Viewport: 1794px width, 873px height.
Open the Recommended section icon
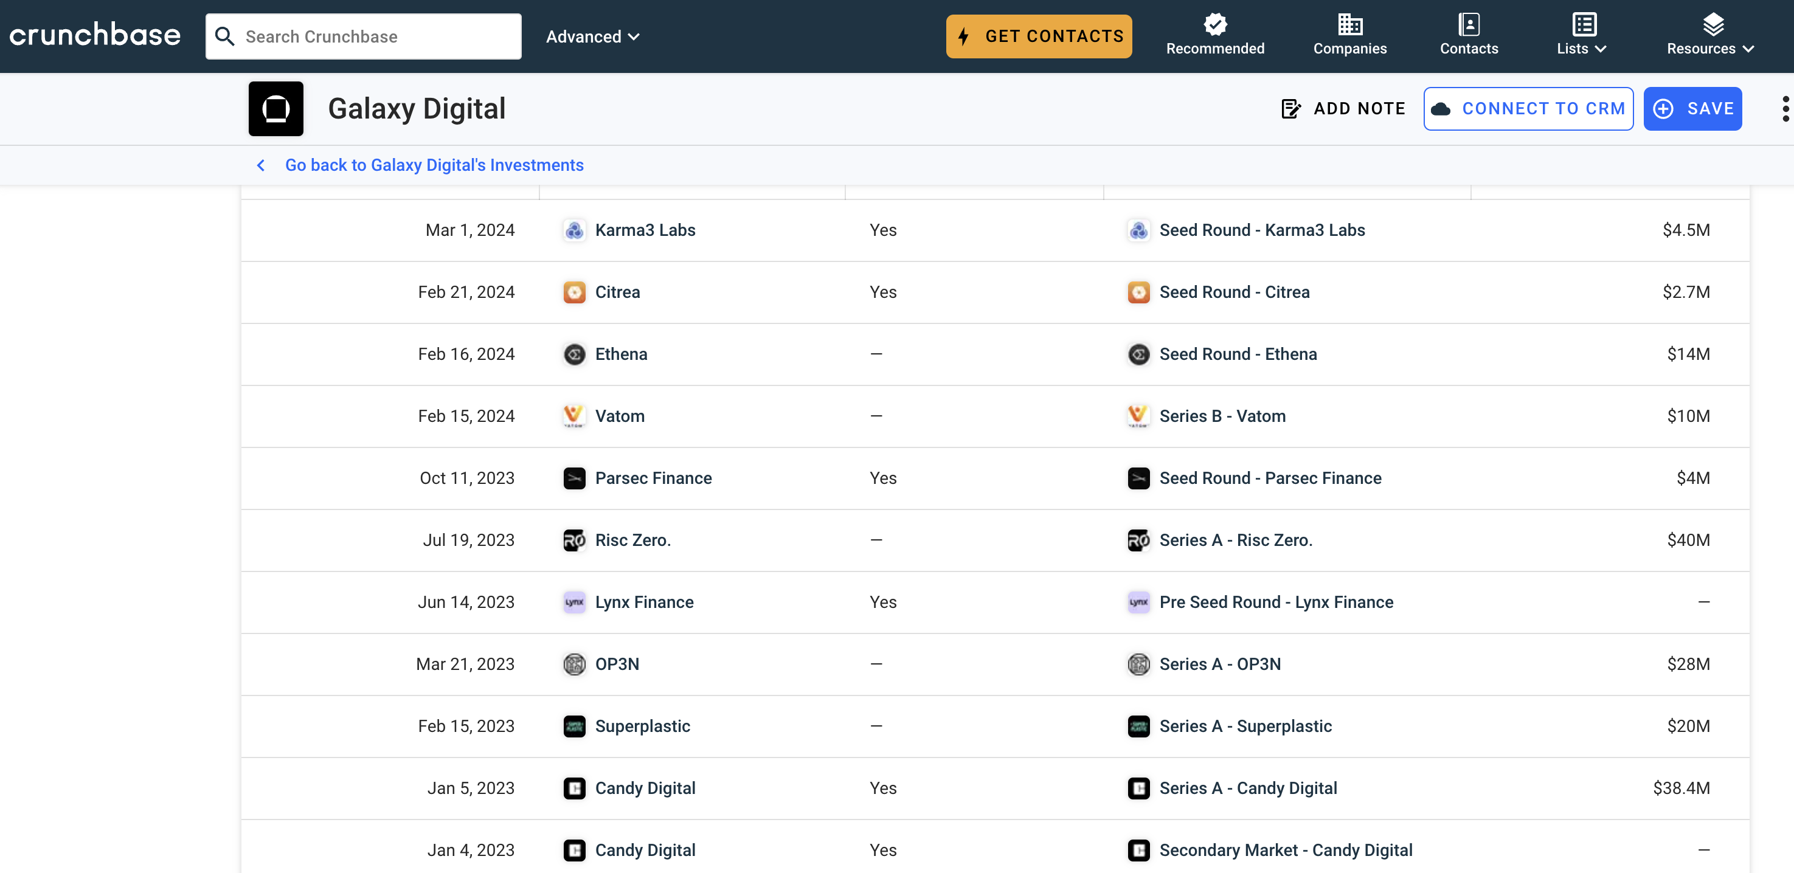click(x=1215, y=25)
